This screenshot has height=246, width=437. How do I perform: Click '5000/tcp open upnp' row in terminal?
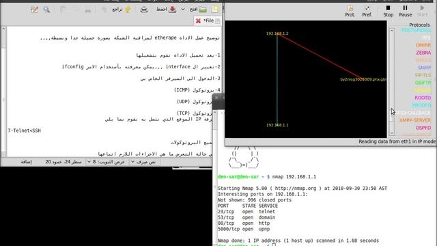(244, 229)
